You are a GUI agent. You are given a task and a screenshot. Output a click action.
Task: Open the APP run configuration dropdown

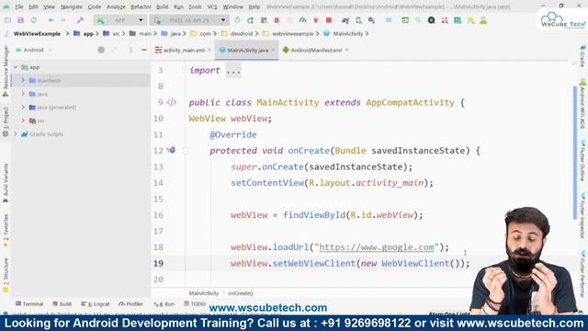coord(120,20)
